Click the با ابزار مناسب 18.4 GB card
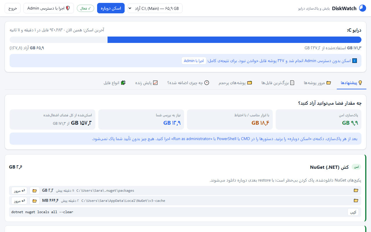 [x=230, y=119]
